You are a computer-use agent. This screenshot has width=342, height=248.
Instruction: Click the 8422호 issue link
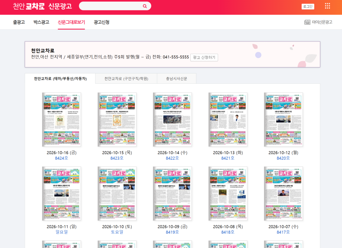172,158
